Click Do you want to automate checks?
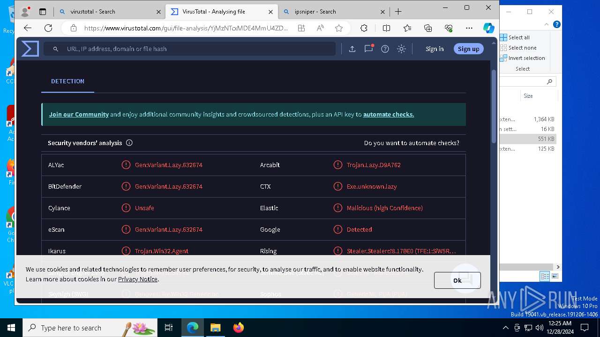This screenshot has height=337, width=600. (412, 143)
